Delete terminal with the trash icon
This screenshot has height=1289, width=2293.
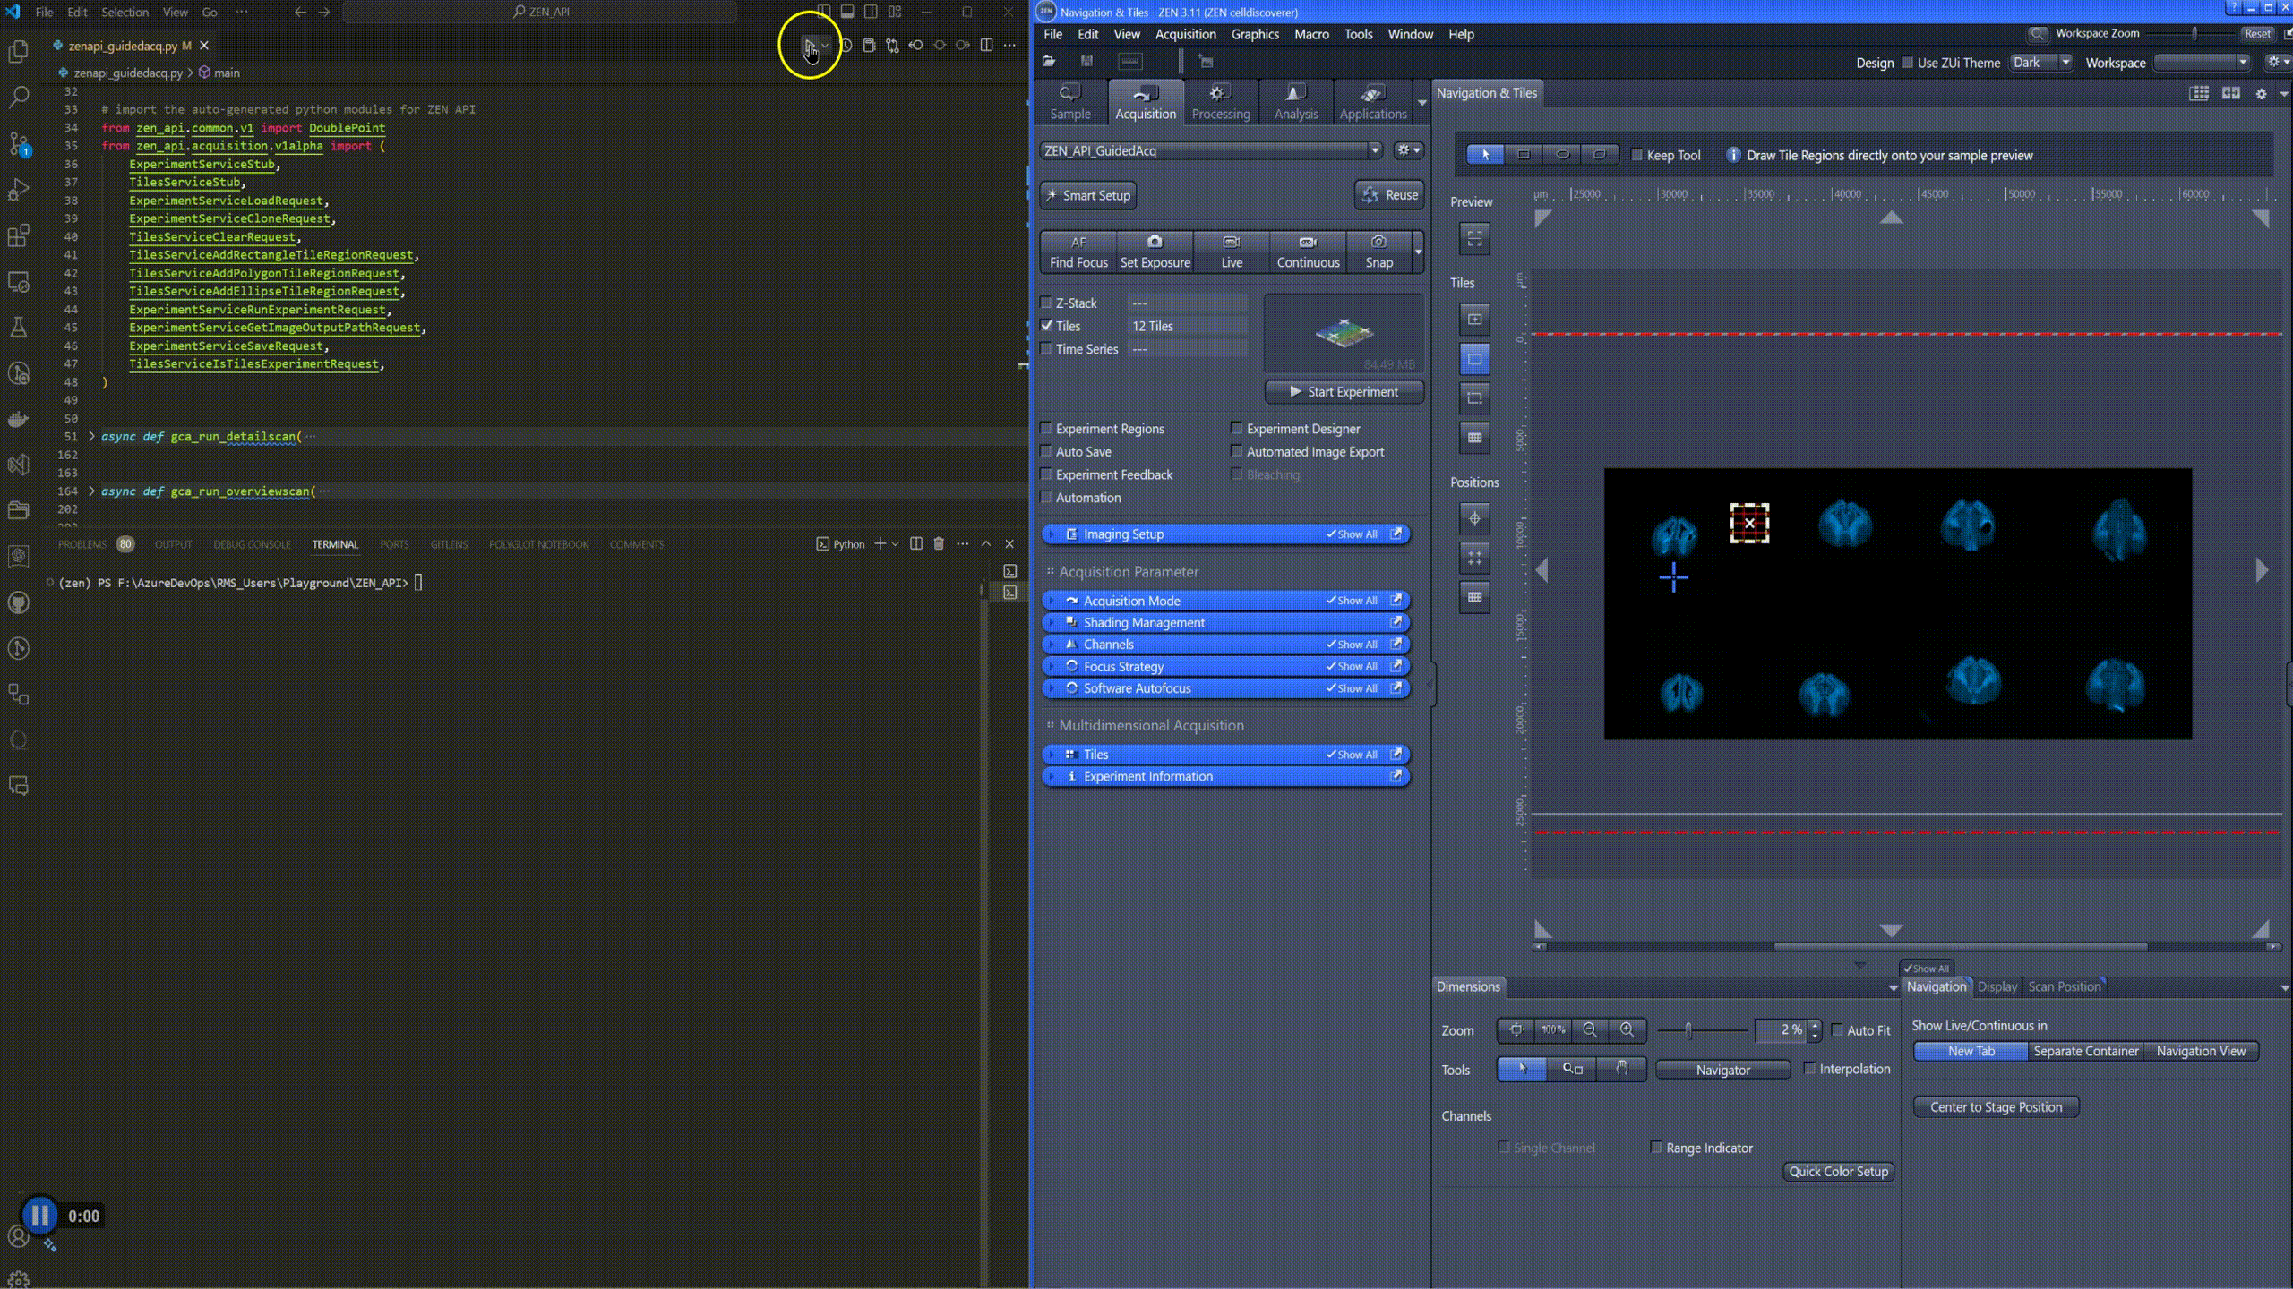(x=939, y=544)
